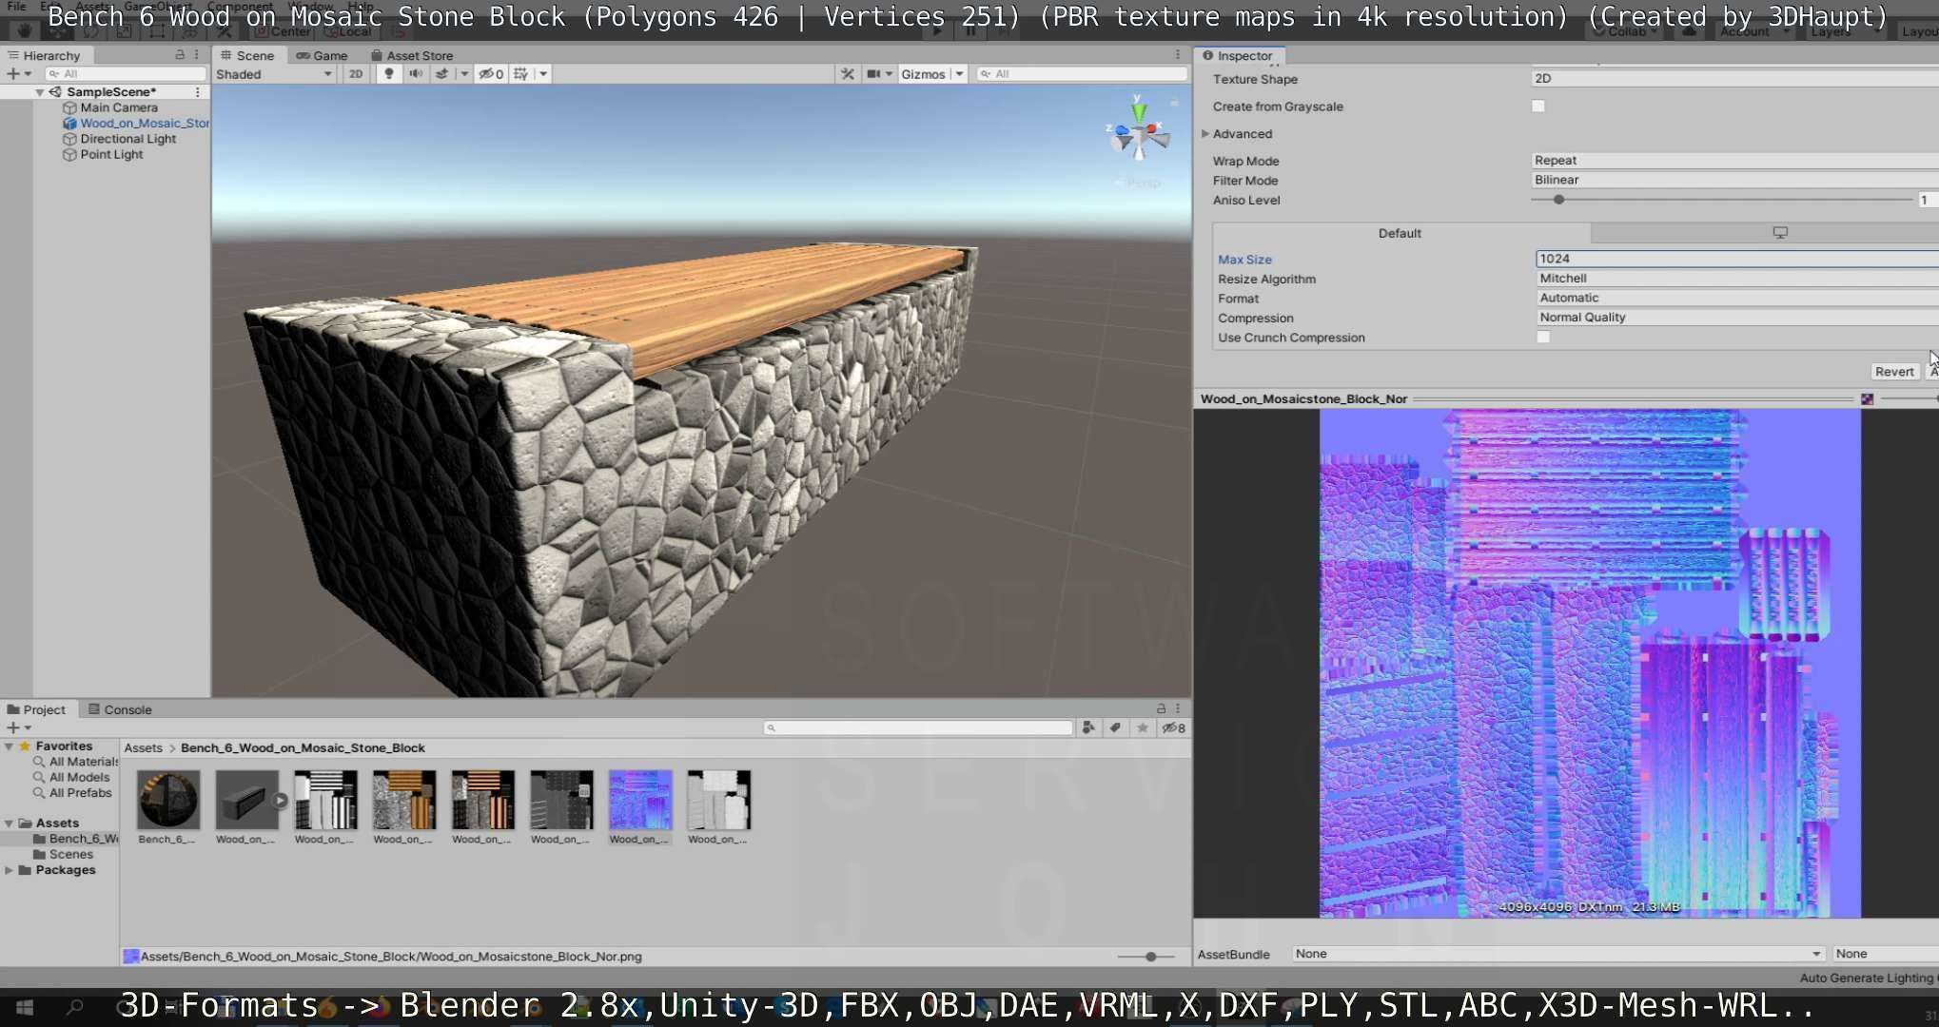Expand the Advanced section
Screen dimensions: 1939x1027
tap(1205, 134)
